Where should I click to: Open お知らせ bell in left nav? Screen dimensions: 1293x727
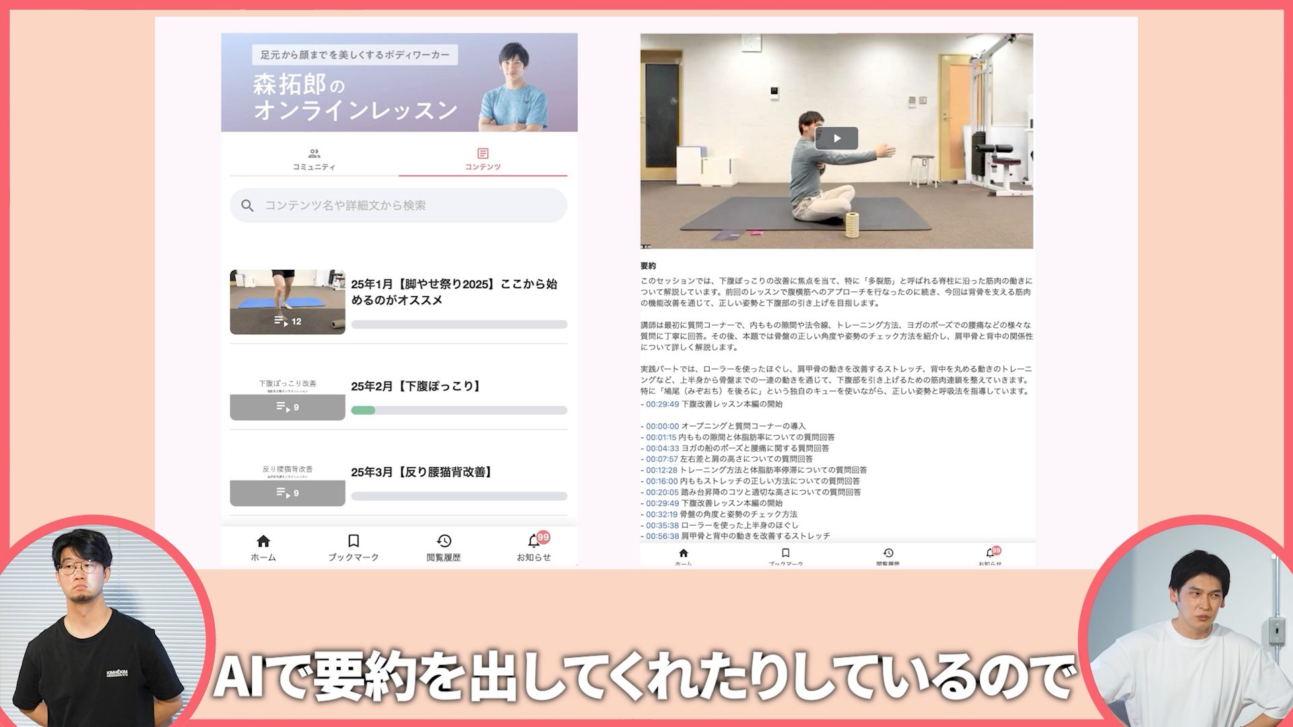click(534, 548)
